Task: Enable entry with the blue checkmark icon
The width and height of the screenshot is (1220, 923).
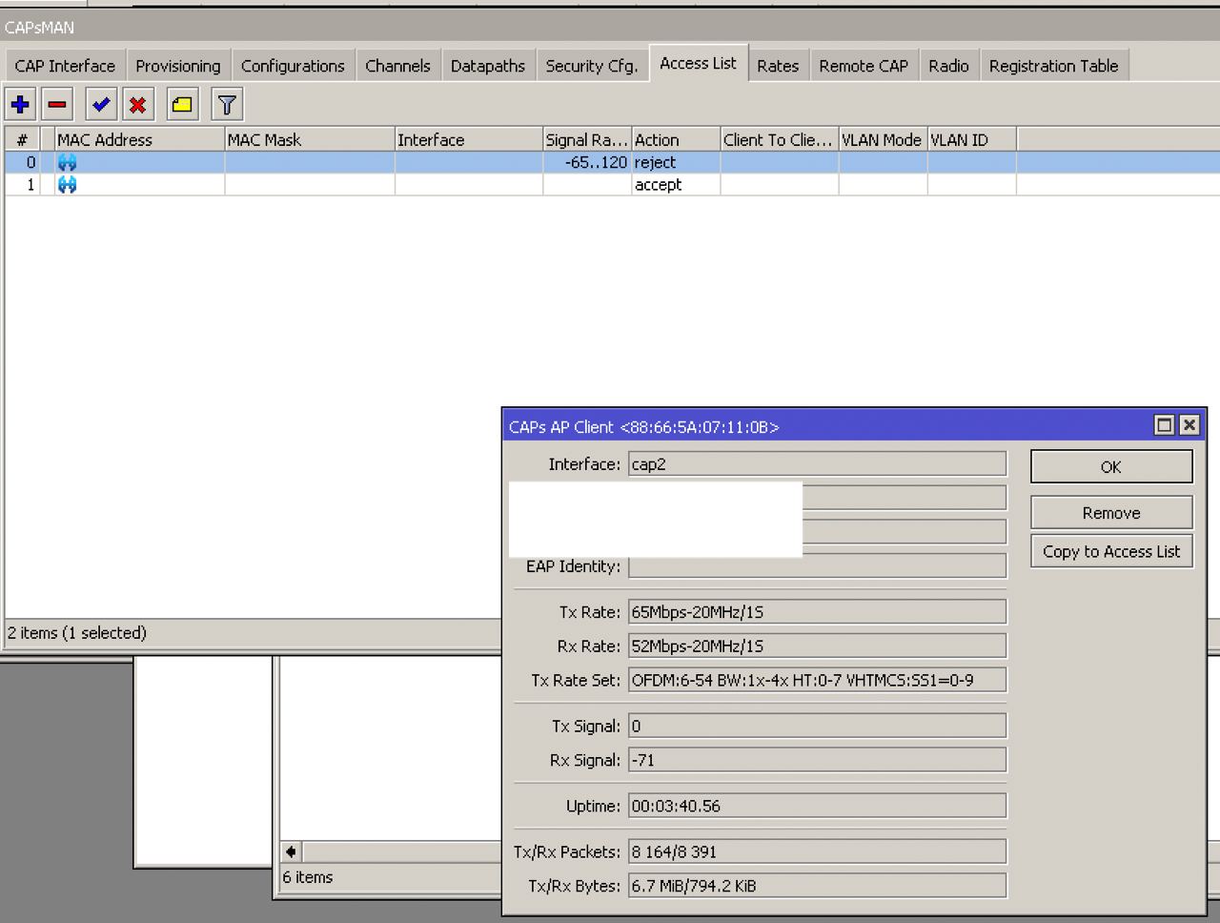Action: 101,105
